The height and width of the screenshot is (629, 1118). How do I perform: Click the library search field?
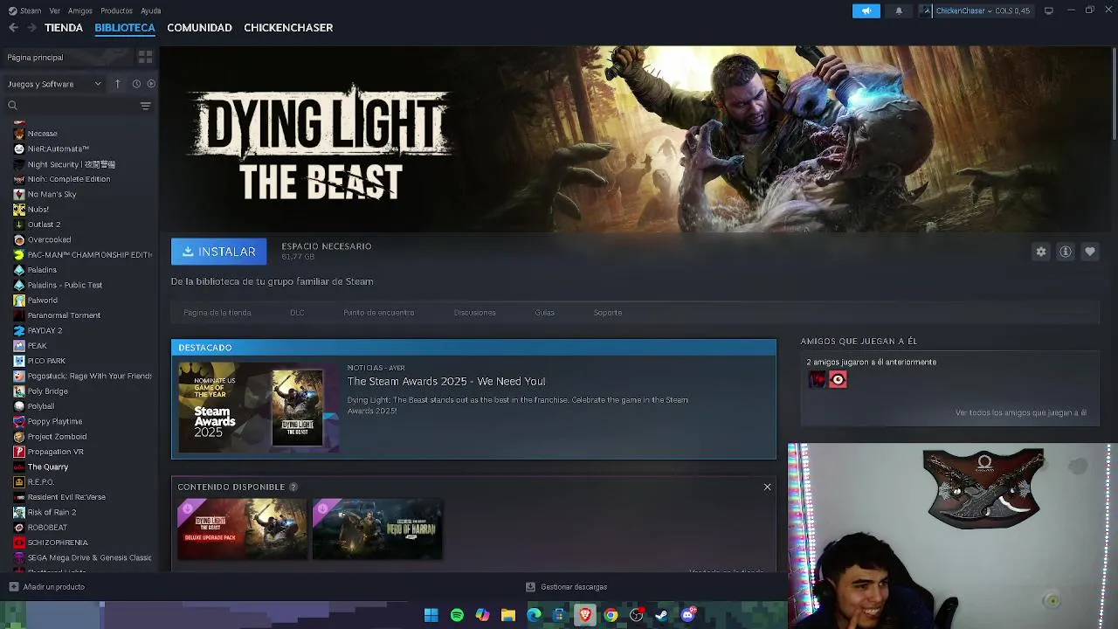[74, 106]
